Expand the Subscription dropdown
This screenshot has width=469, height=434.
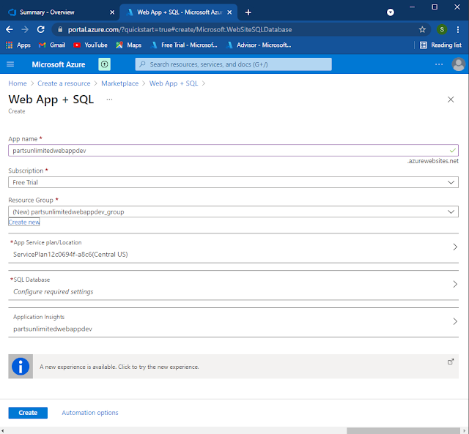pos(233,182)
